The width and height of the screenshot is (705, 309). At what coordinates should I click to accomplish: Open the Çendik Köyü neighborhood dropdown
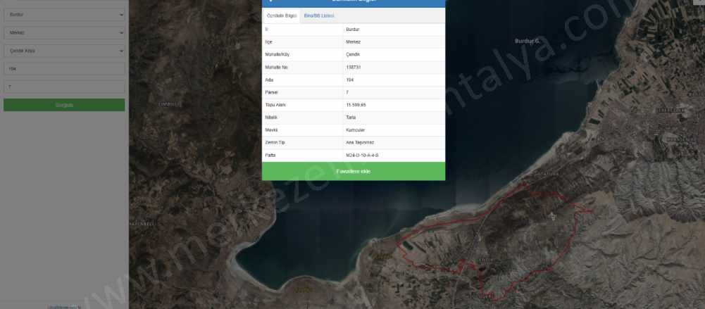tap(63, 51)
